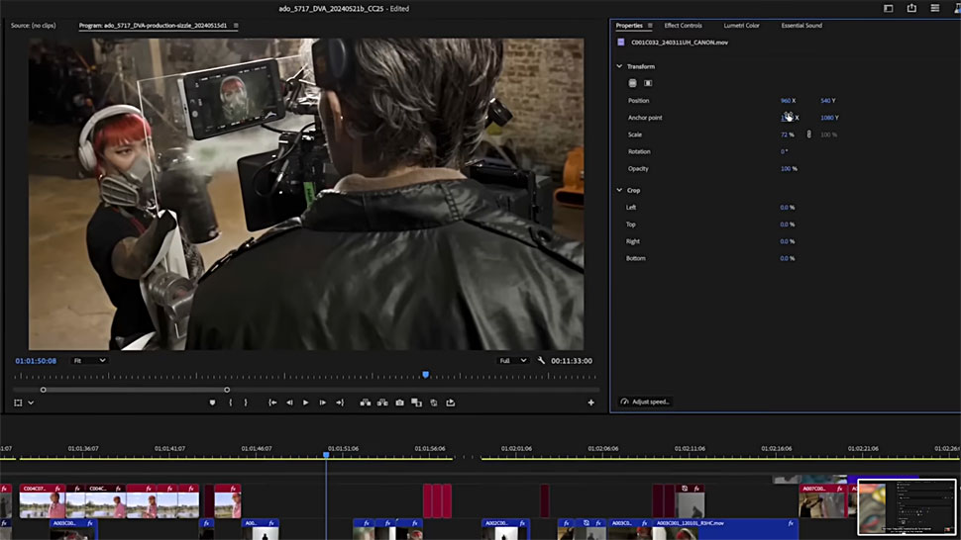Click Crop Top value 0.0 %
Image resolution: width=961 pixels, height=540 pixels.
(787, 225)
